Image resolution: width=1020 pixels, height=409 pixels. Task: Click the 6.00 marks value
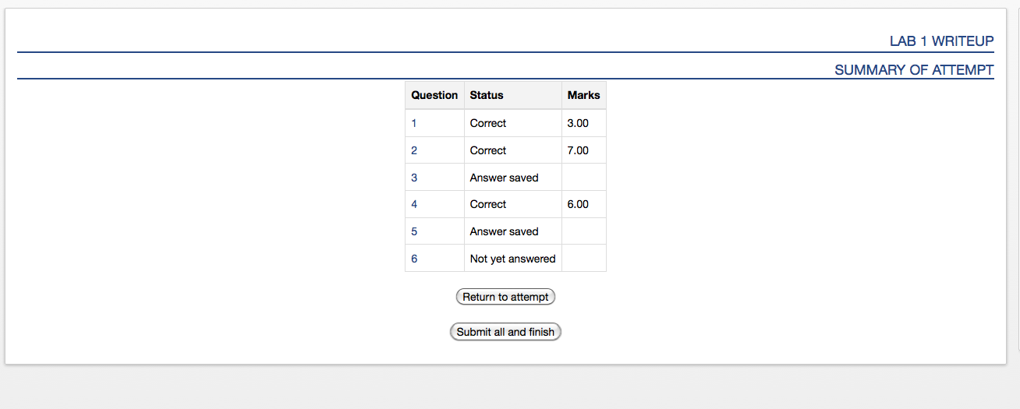click(x=578, y=204)
